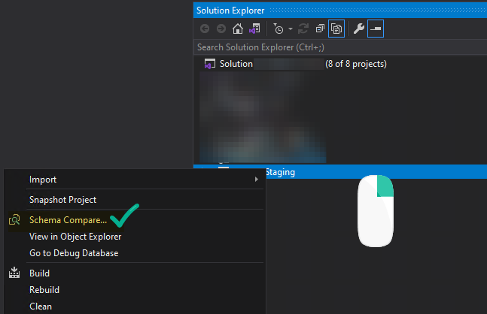Choose View in Object Explorer
Image resolution: width=487 pixels, height=314 pixels.
135,237
